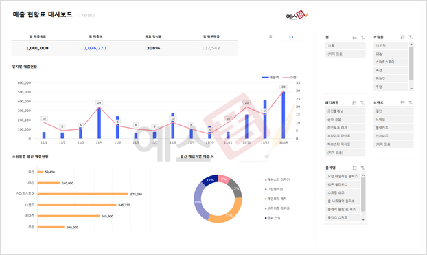Image resolution: width=427 pixels, height=255 pixels.
Task: Select (비어 있음) in the 매입처명 slicer
Action: click(x=345, y=153)
